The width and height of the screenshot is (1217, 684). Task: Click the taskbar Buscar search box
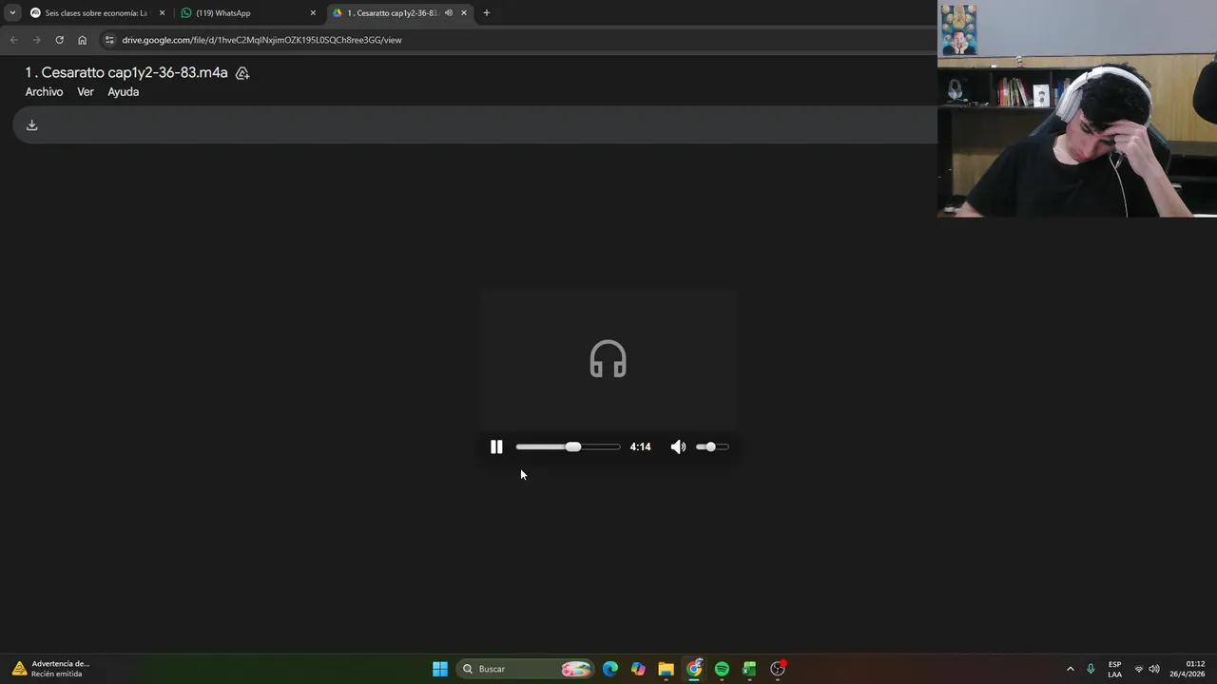[x=525, y=669]
